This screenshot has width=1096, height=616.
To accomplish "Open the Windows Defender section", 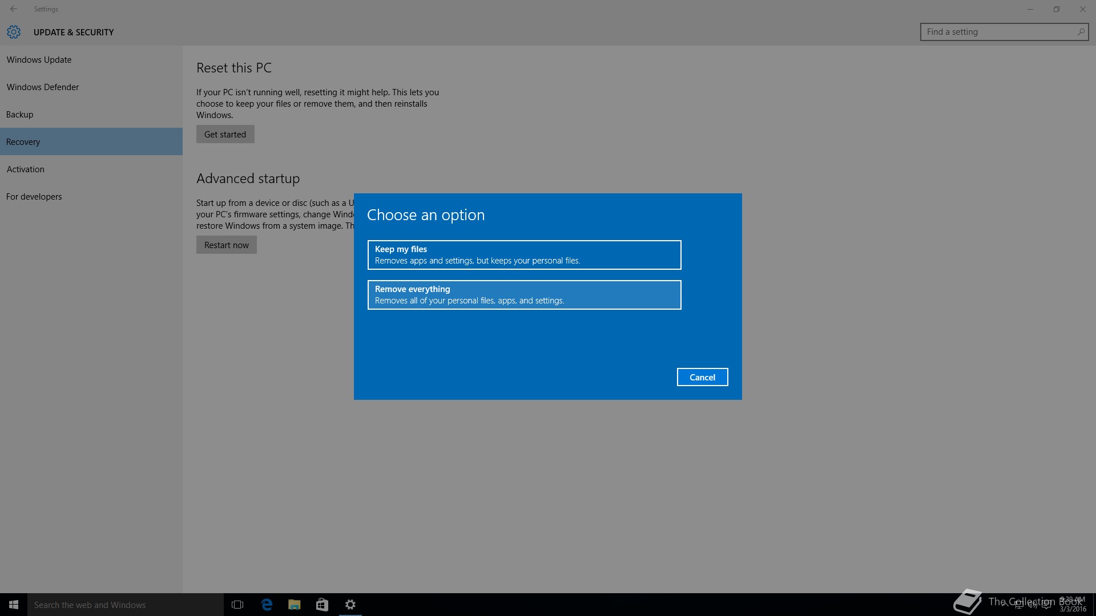I will pos(43,87).
